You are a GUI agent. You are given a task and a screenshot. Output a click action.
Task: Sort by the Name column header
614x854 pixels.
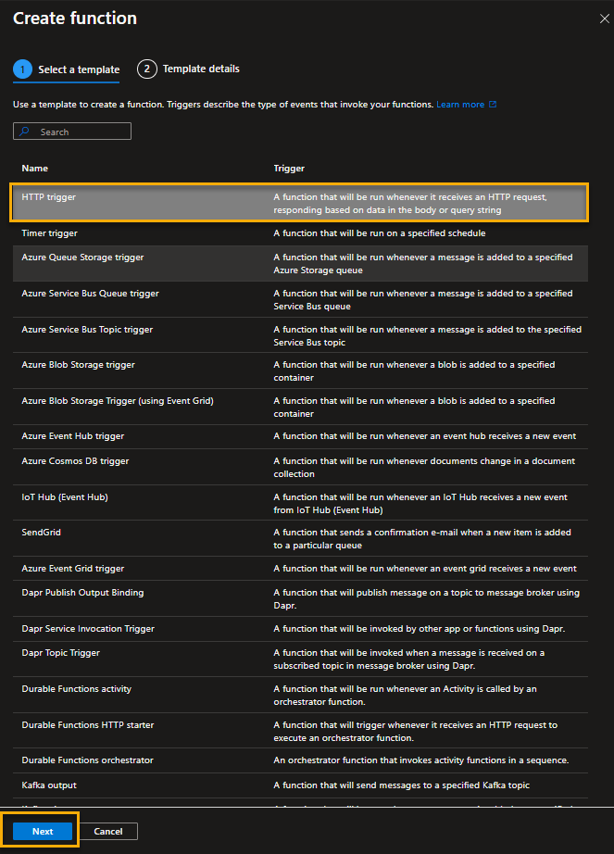coord(35,169)
